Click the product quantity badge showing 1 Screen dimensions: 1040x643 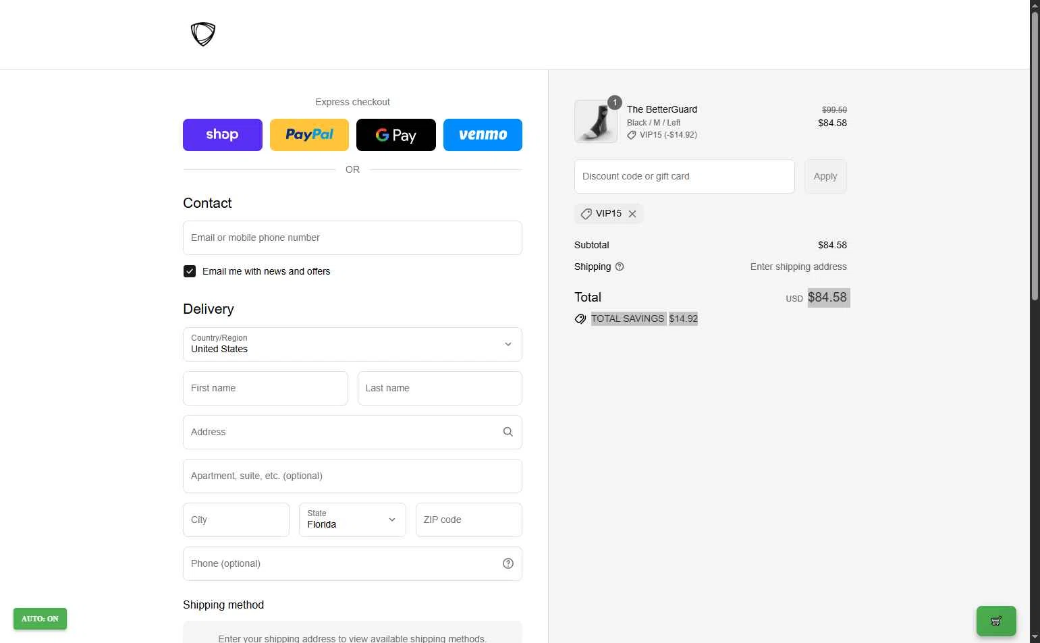615,103
